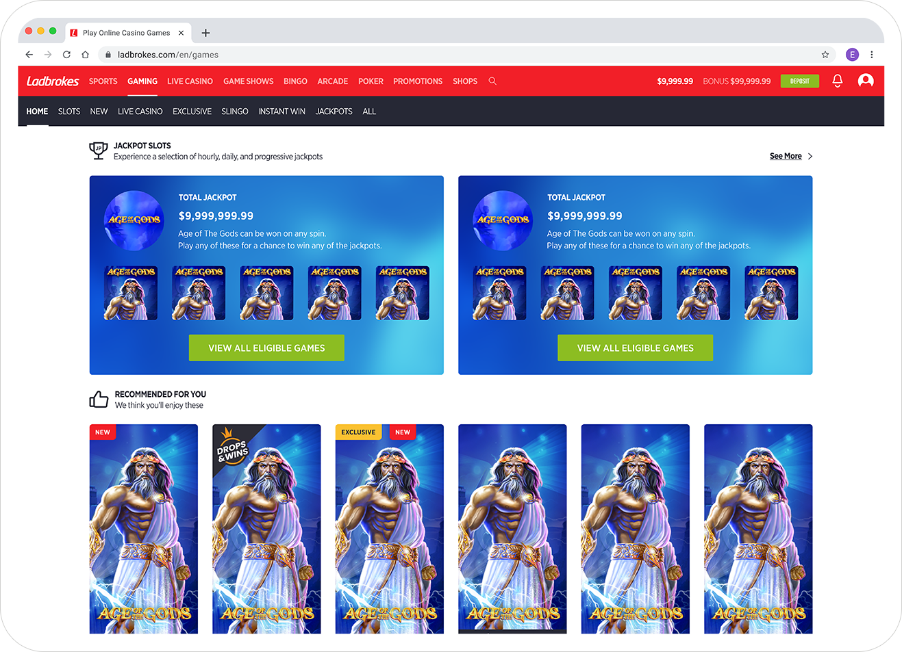Click the $9,999,999.99 jackpot total in right card
Screen dimensions: 902x652
click(585, 216)
